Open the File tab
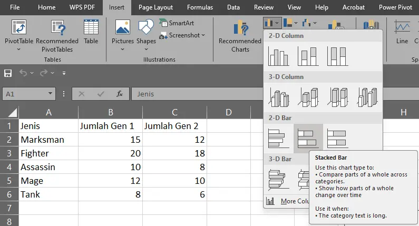This screenshot has height=226, width=419. pos(15,7)
